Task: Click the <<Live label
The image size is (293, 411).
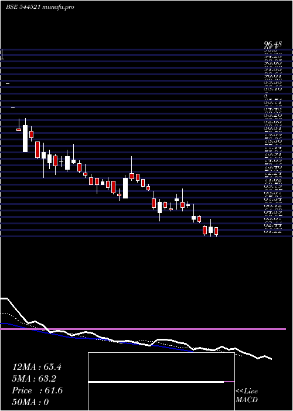Action: [x=247, y=392]
